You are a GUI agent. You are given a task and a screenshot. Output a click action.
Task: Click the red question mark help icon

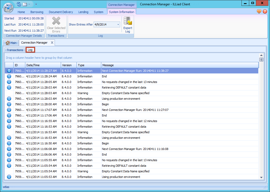(x=265, y=12)
